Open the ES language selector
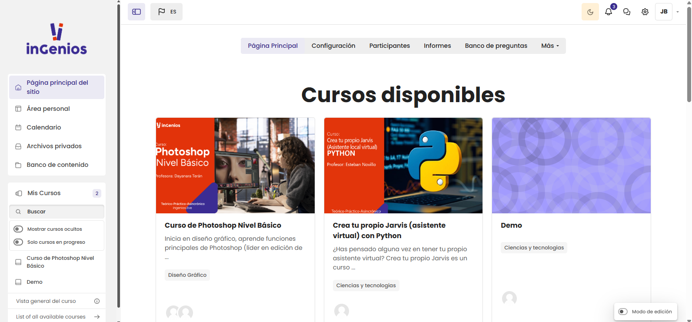The image size is (692, 322). [x=166, y=12]
